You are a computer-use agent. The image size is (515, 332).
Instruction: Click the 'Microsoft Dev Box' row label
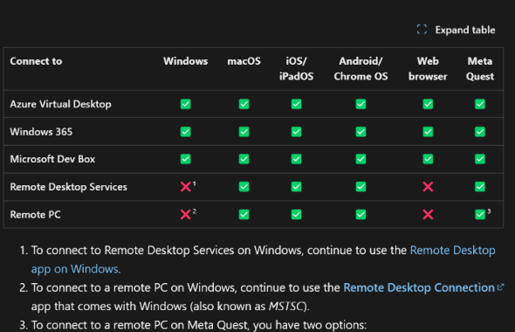coord(52,159)
